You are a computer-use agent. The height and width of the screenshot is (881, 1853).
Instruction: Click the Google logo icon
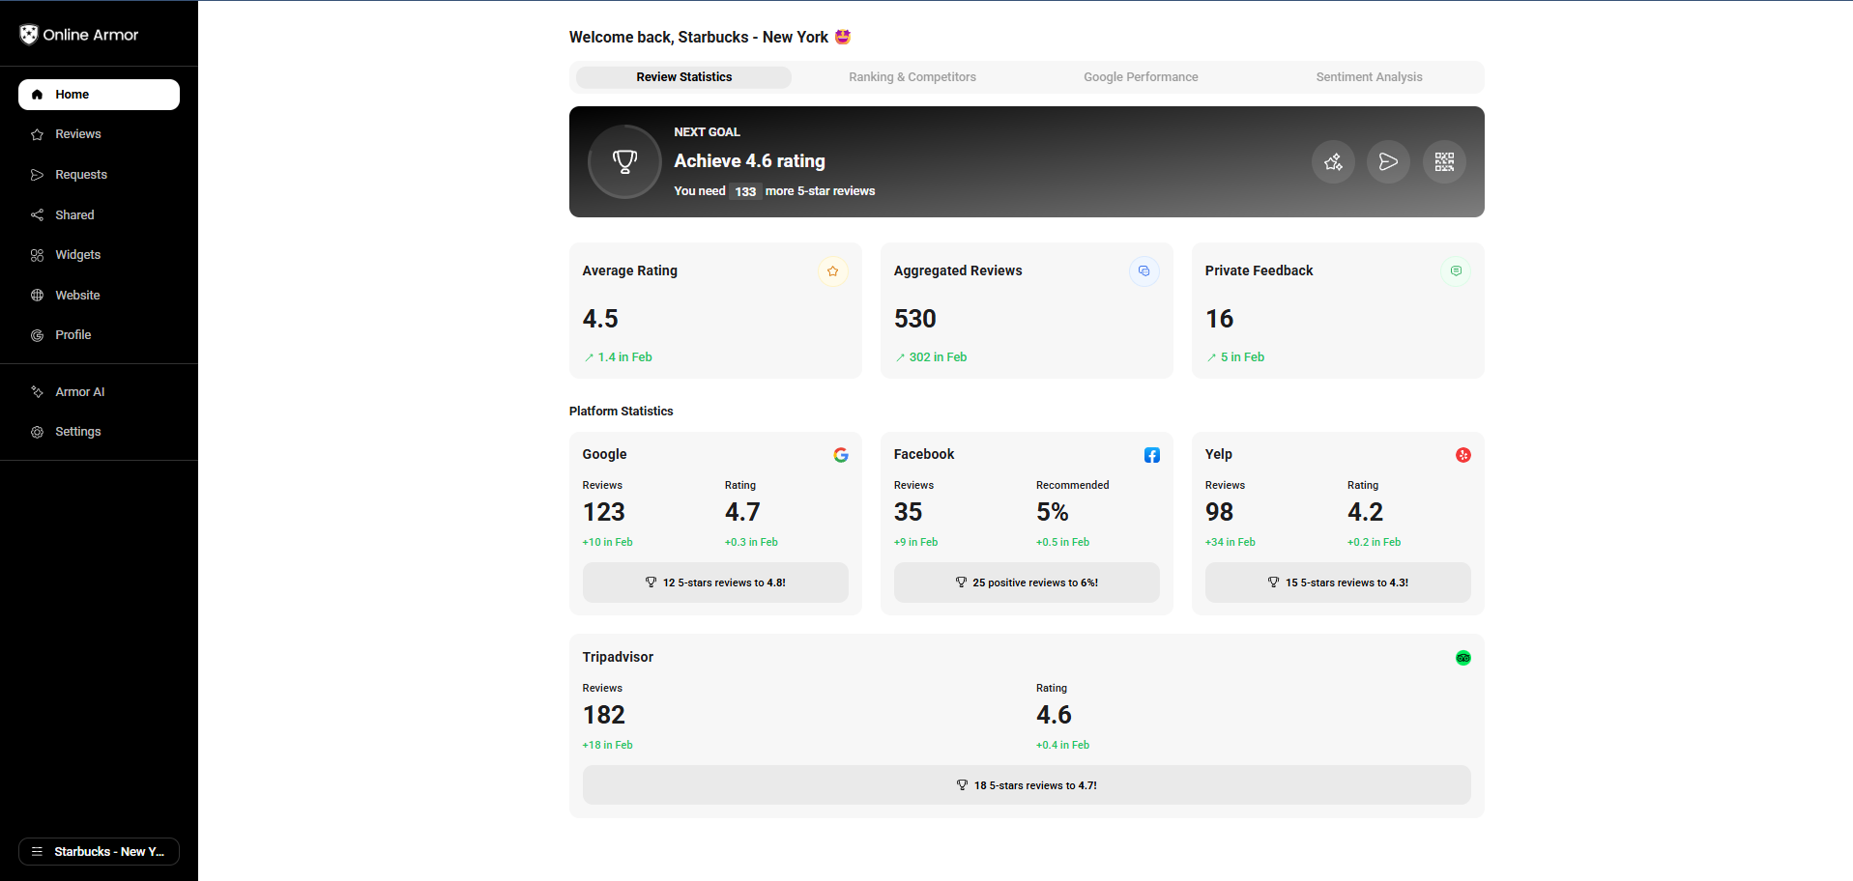pos(841,455)
